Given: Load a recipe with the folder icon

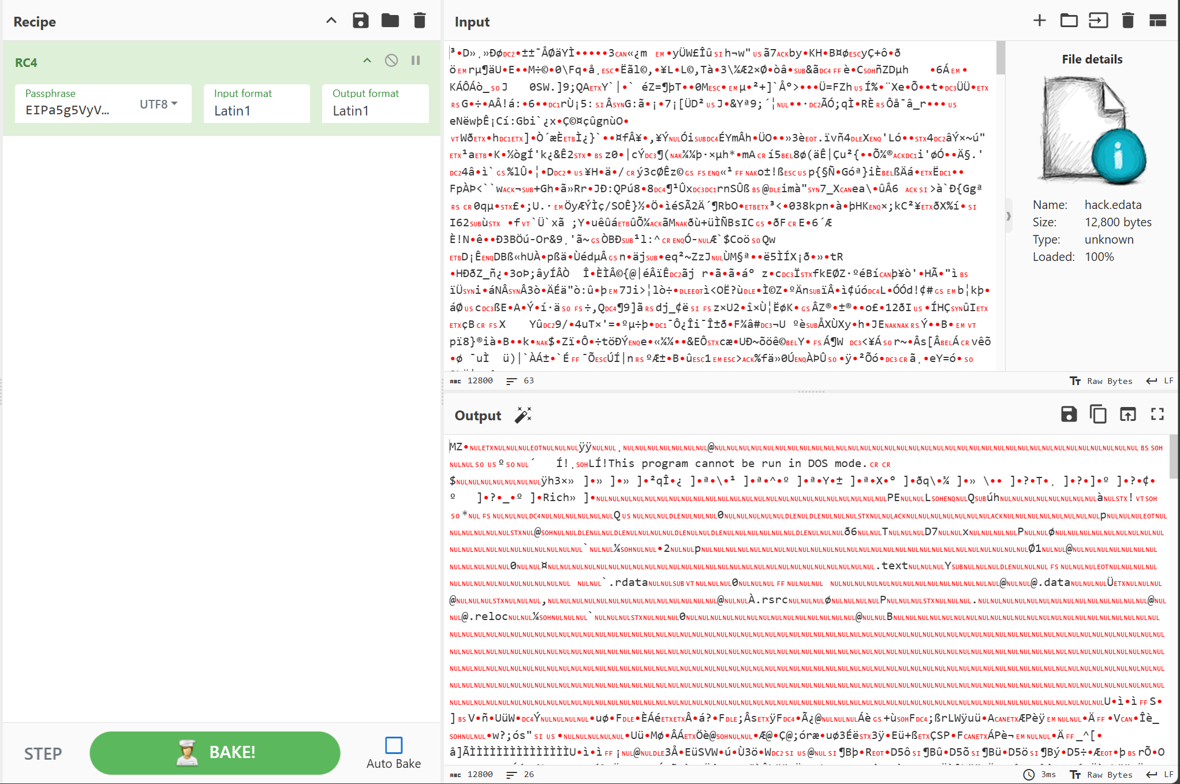Looking at the screenshot, I should [x=390, y=21].
